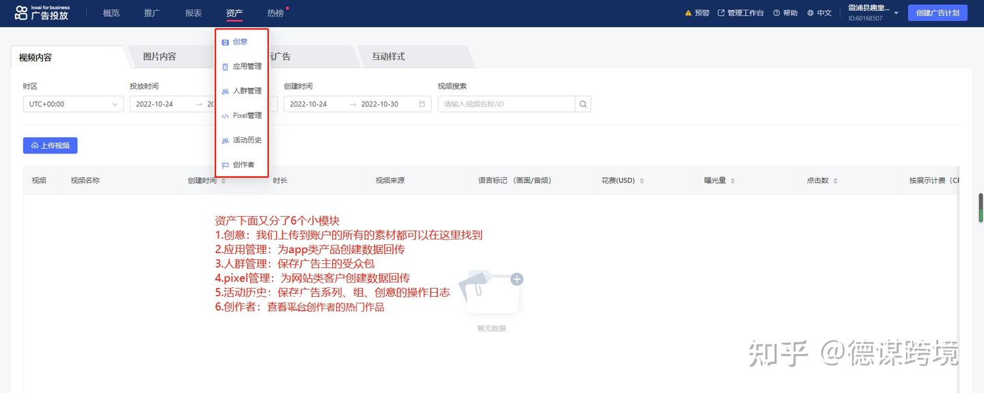The height and width of the screenshot is (393, 984).
Task: Open the 创建时间 date range picker
Action: click(x=357, y=104)
